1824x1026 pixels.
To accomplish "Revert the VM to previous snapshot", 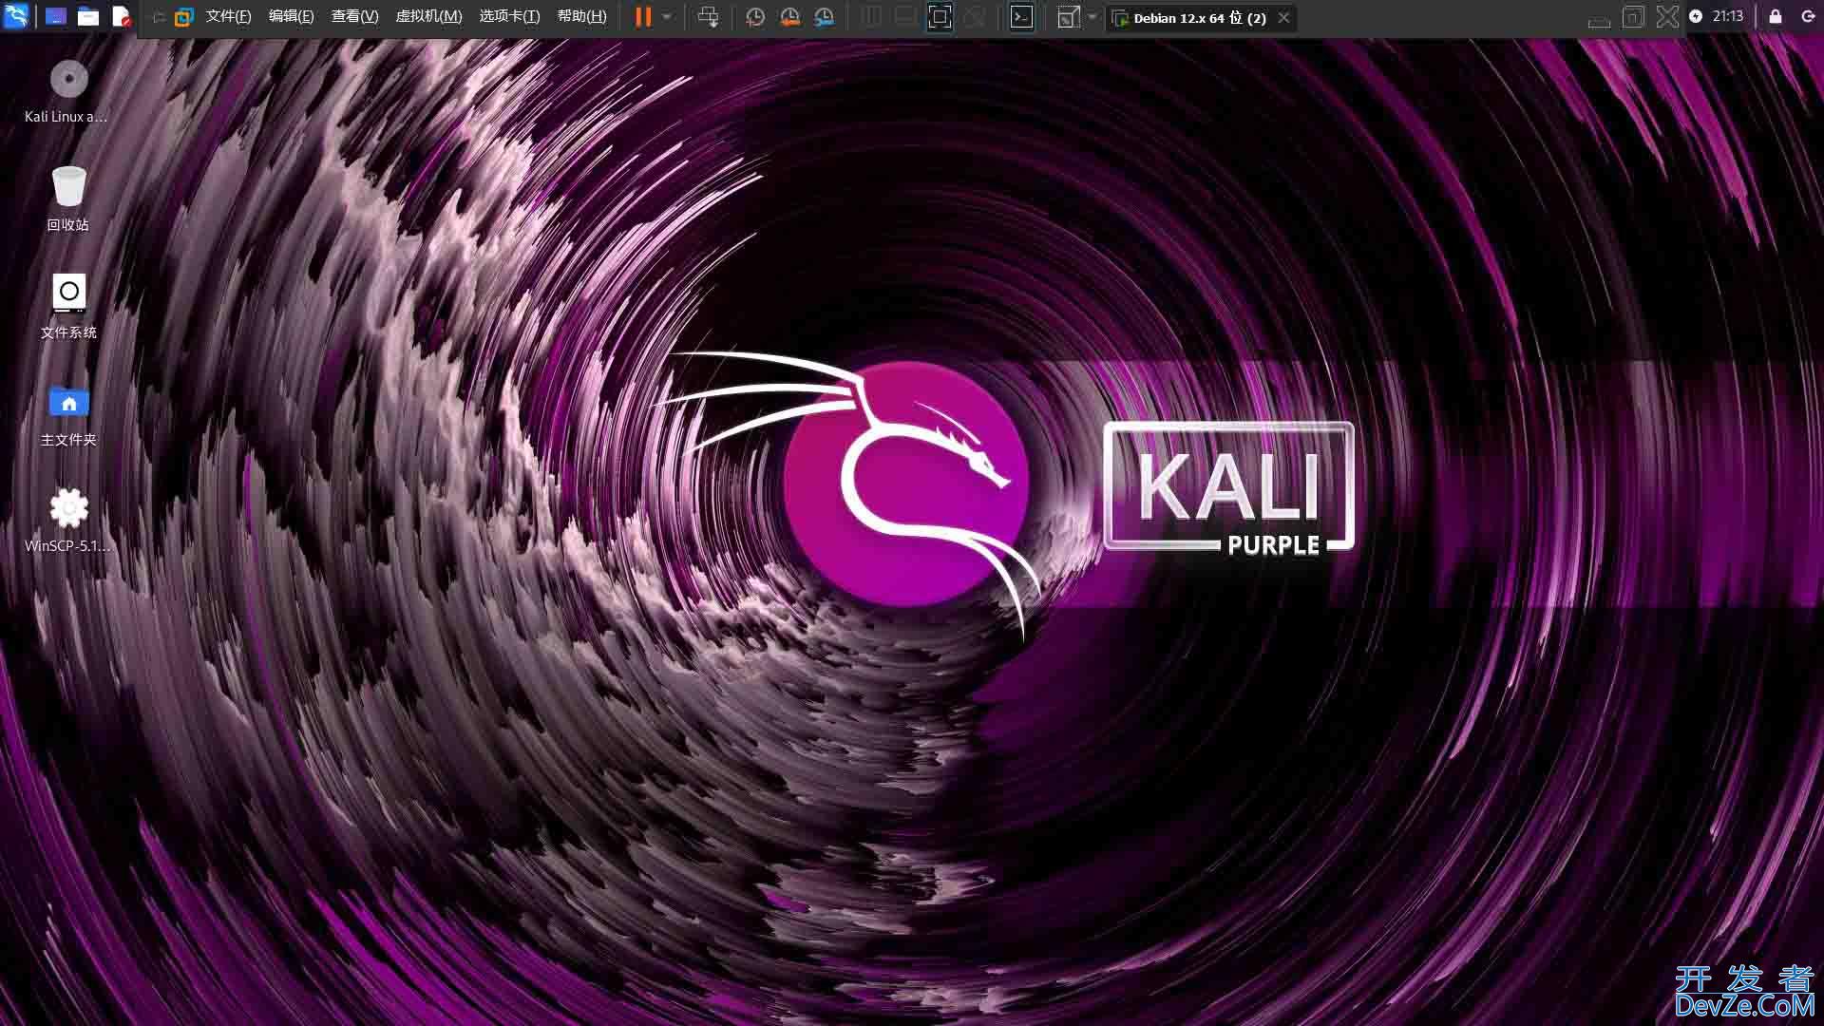I will coord(789,17).
